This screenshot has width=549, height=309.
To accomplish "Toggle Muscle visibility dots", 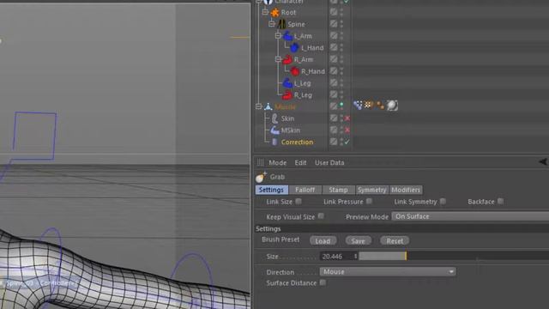I will tap(341, 106).
